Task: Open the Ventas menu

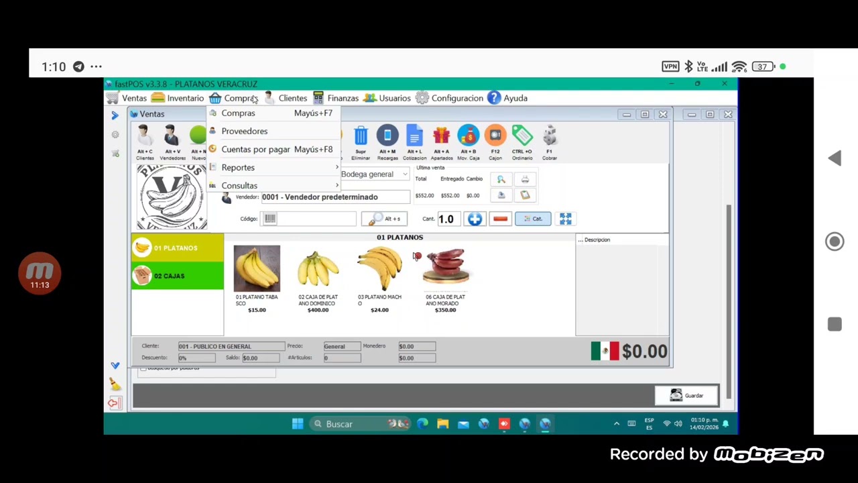Action: 127,98
